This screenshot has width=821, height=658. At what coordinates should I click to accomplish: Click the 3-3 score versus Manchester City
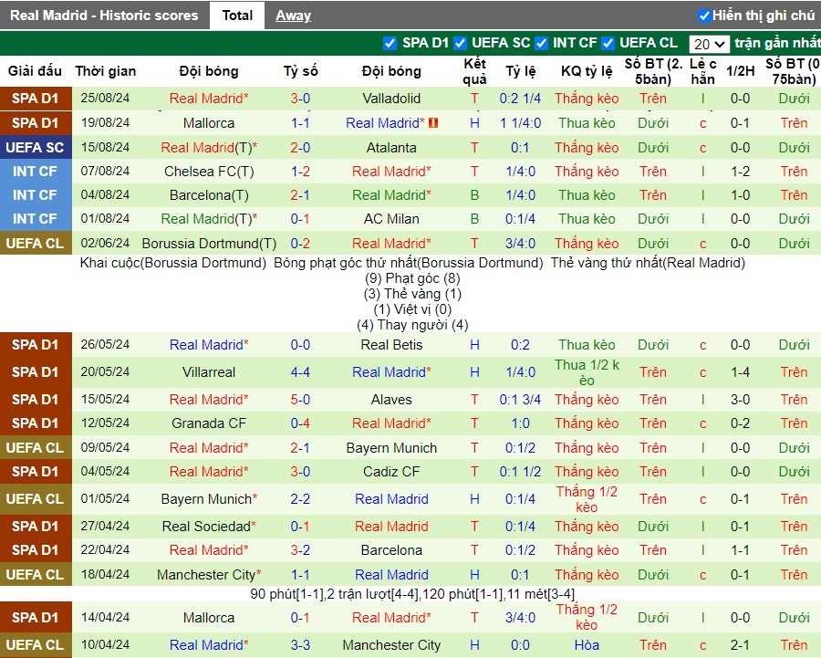pos(300,645)
